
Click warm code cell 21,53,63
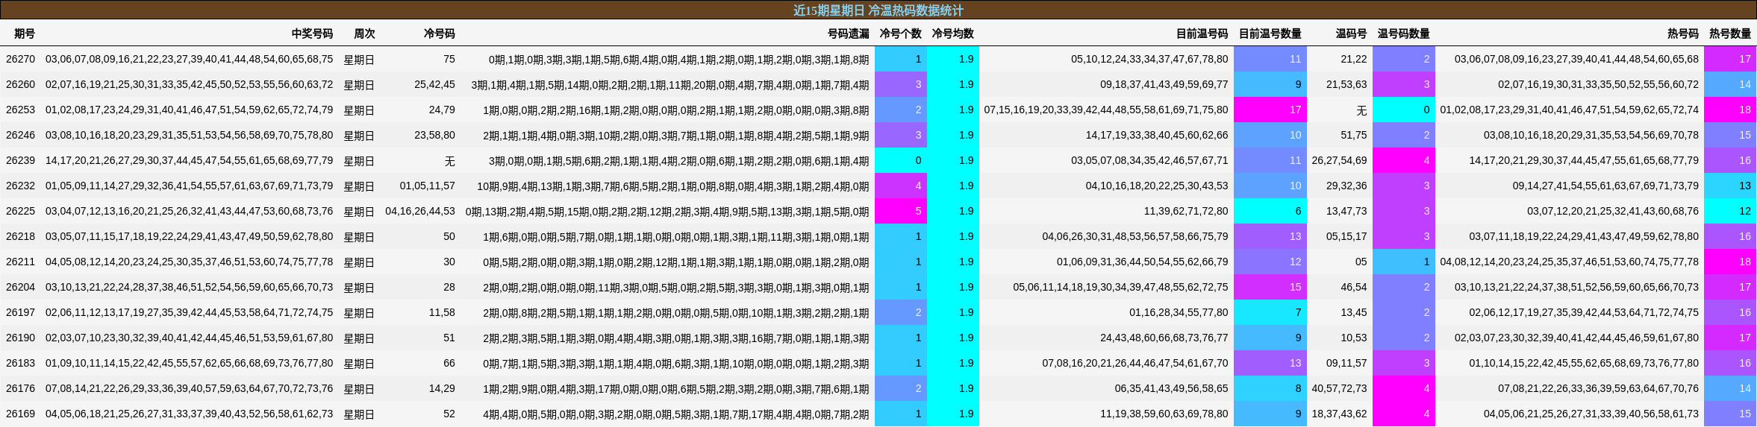click(x=1346, y=84)
